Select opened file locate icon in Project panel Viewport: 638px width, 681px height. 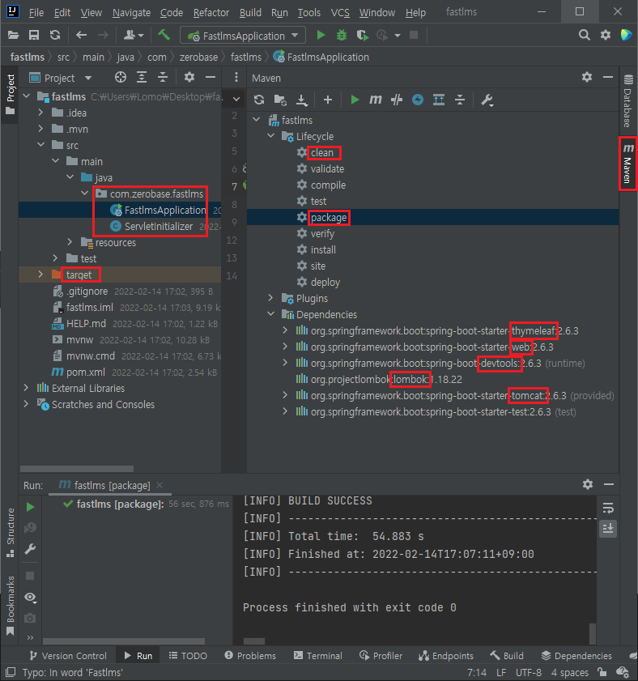121,78
